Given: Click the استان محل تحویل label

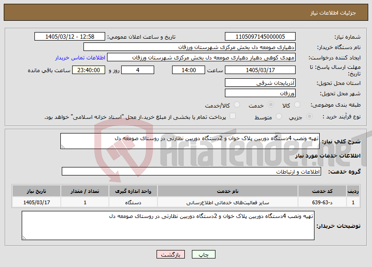Looking at the screenshot, I should pyautogui.click(x=339, y=83).
